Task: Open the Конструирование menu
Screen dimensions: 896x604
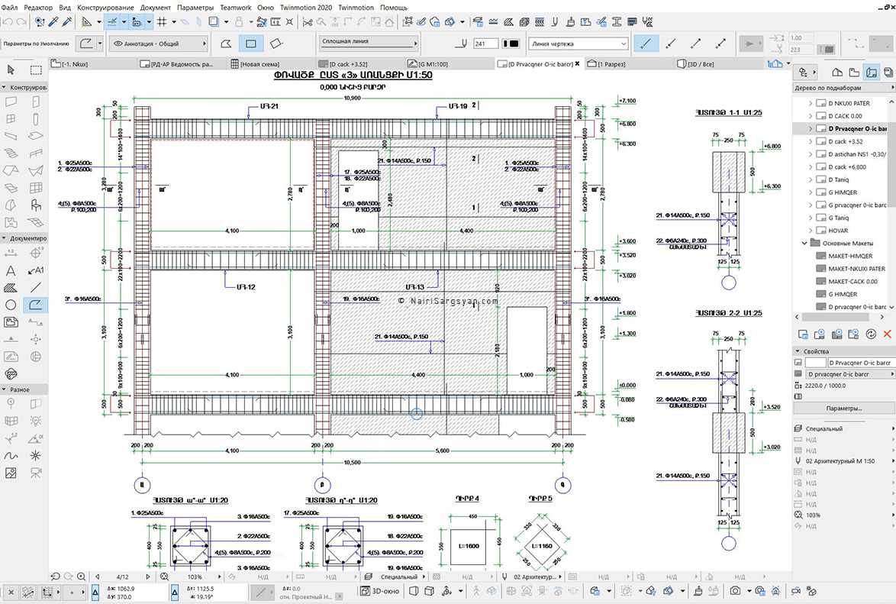Action: pos(105,8)
